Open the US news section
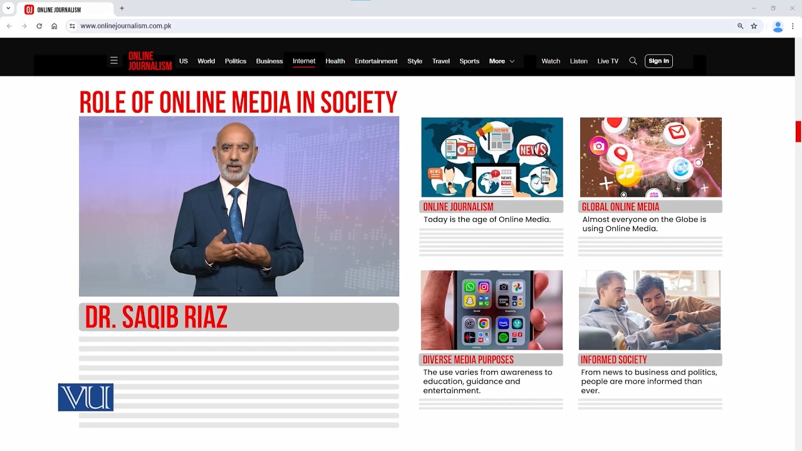 pos(184,61)
